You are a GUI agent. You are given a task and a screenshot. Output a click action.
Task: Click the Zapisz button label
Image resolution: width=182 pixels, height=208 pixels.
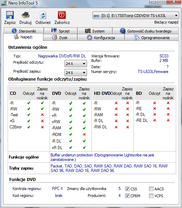click(10, 22)
